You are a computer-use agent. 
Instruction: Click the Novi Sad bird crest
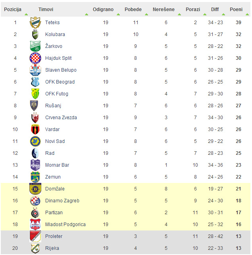pos(35,141)
